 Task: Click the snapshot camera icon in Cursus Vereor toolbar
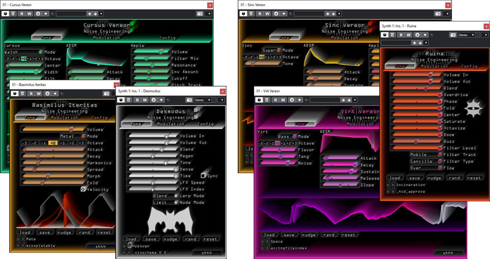(x=201, y=13)
